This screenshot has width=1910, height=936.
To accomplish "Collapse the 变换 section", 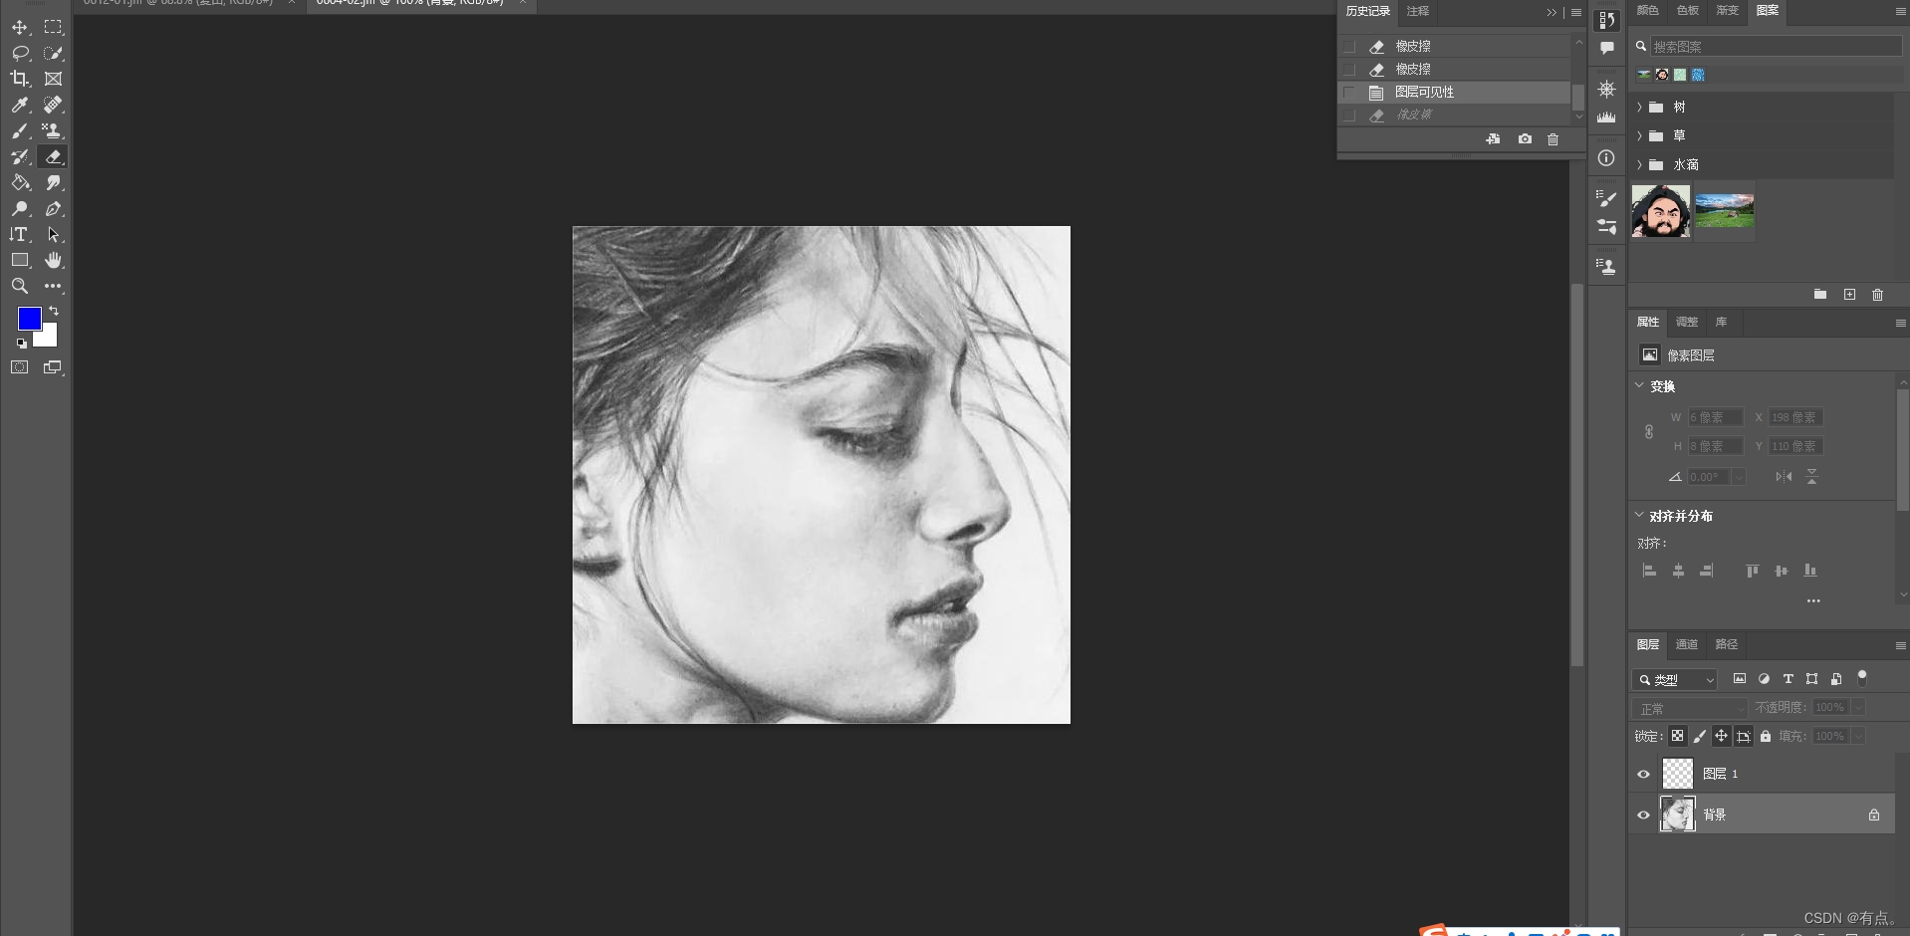I will tap(1639, 385).
